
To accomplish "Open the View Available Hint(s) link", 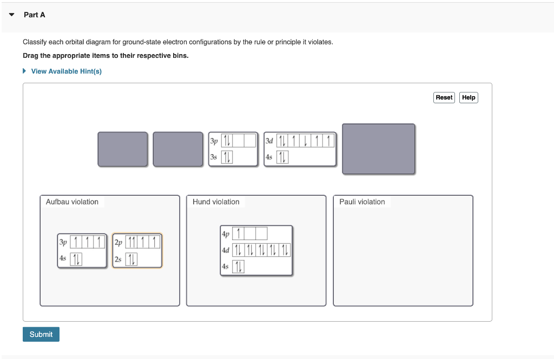I will (x=67, y=71).
